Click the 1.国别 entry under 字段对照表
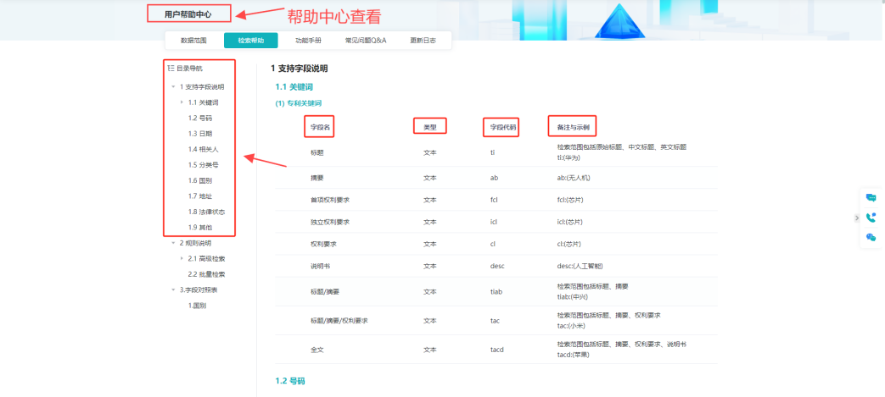This screenshot has width=885, height=397. point(197,306)
